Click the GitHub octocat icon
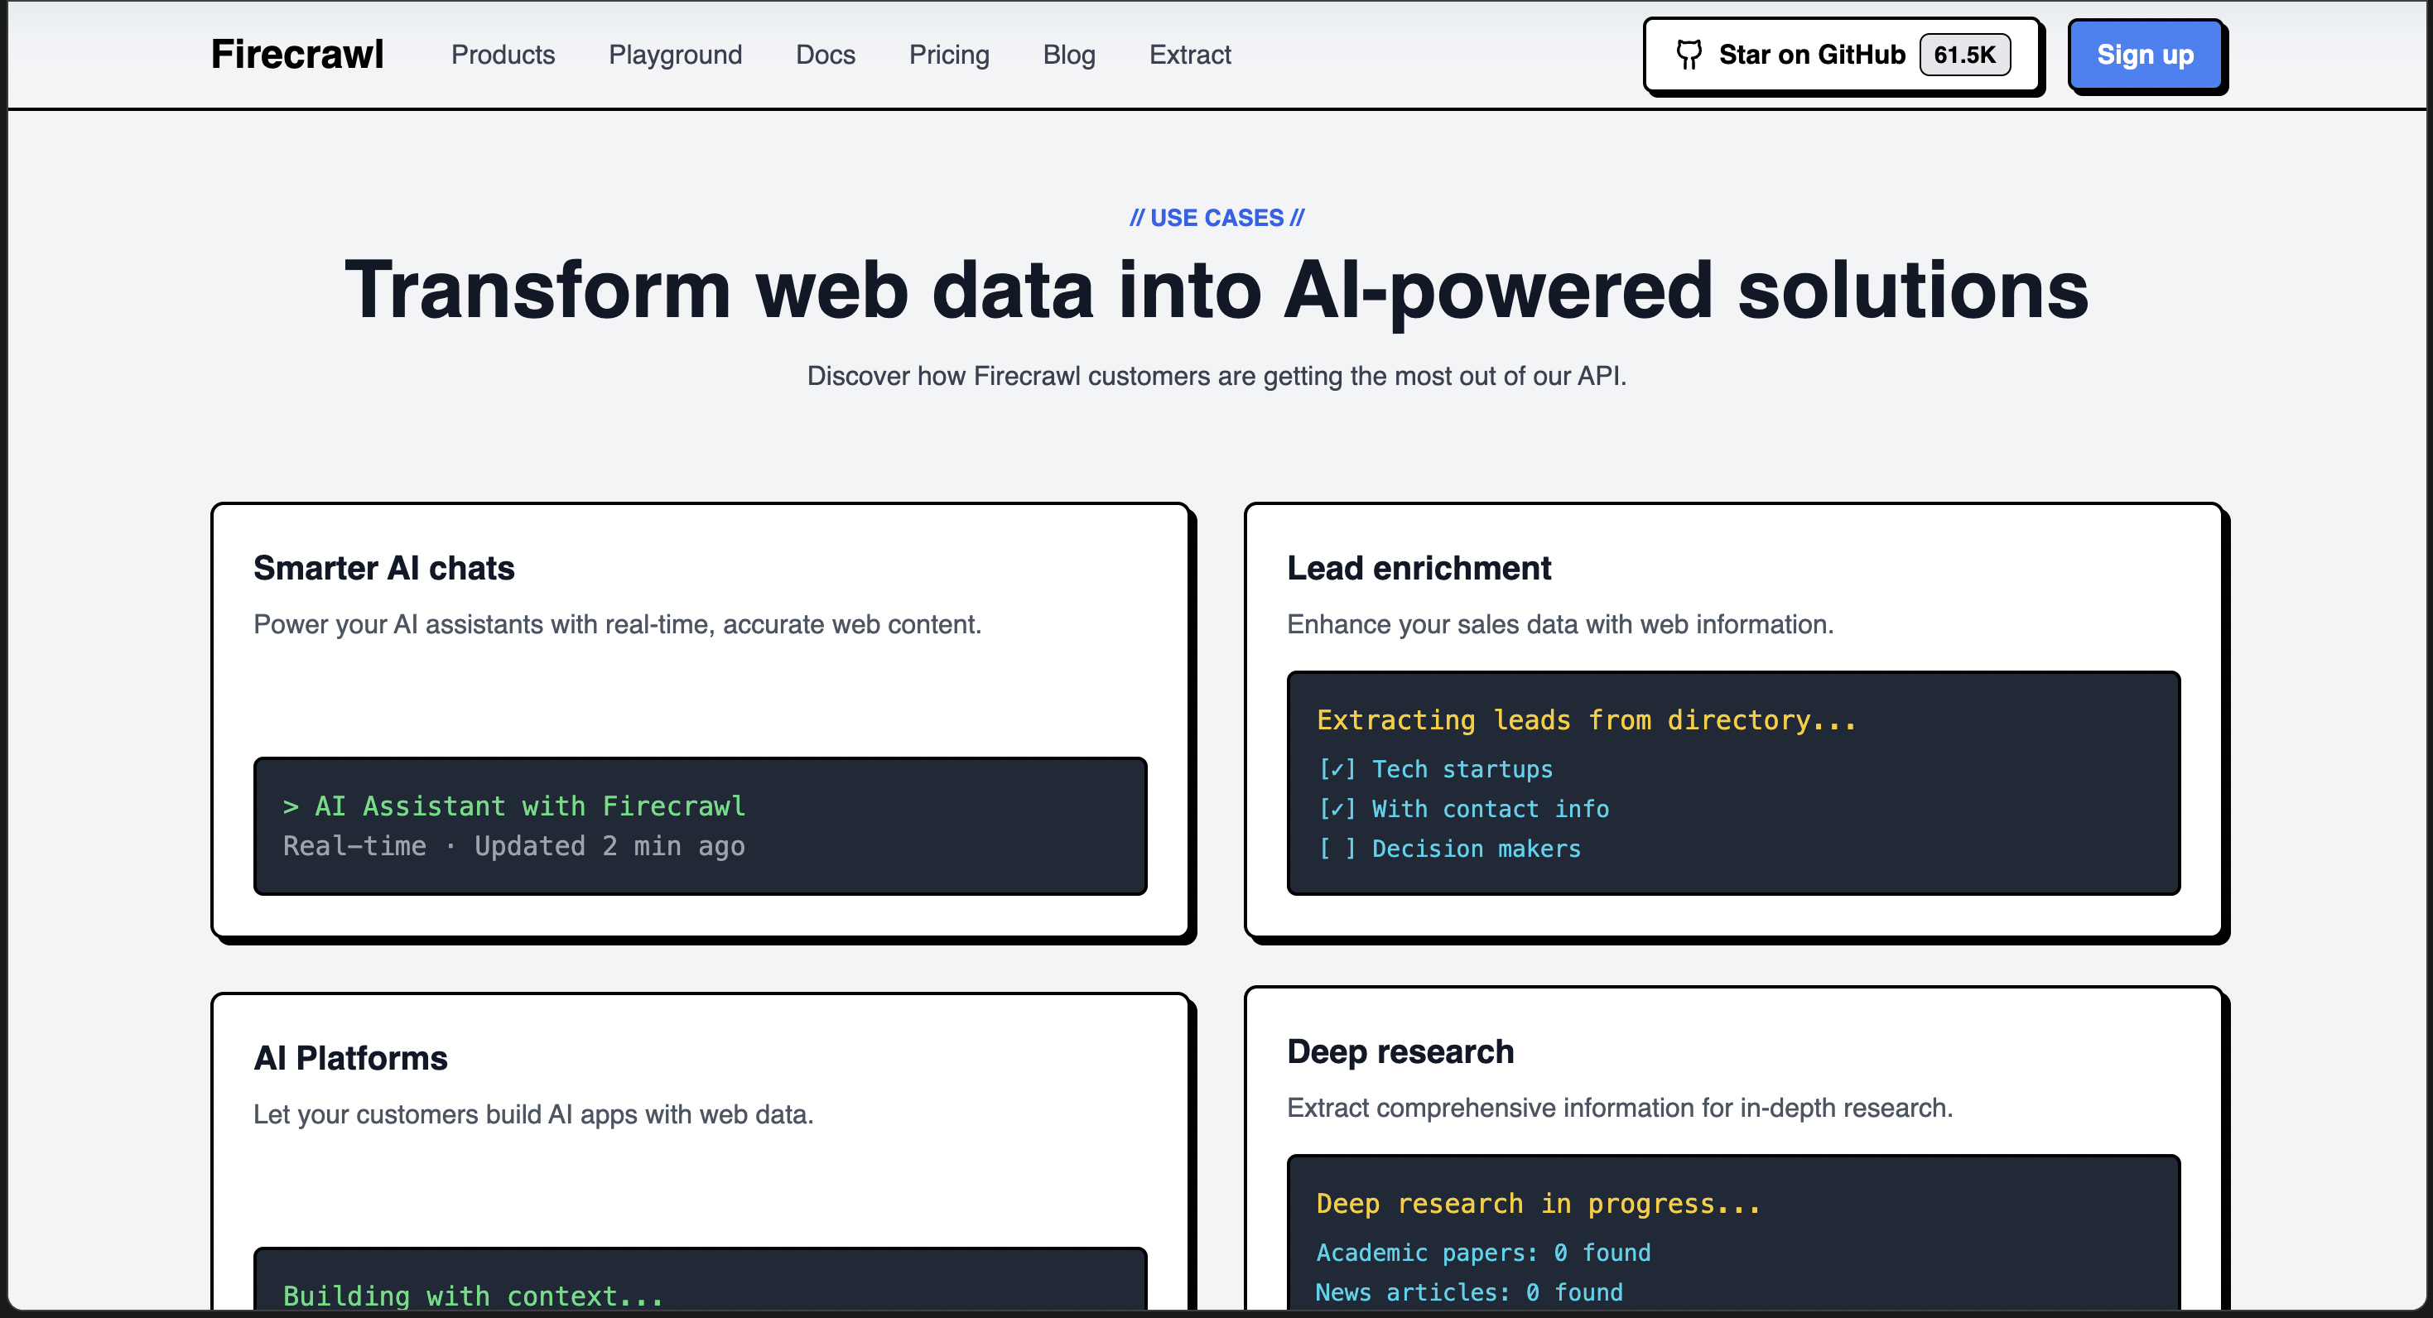The height and width of the screenshot is (1318, 2433). click(1688, 55)
